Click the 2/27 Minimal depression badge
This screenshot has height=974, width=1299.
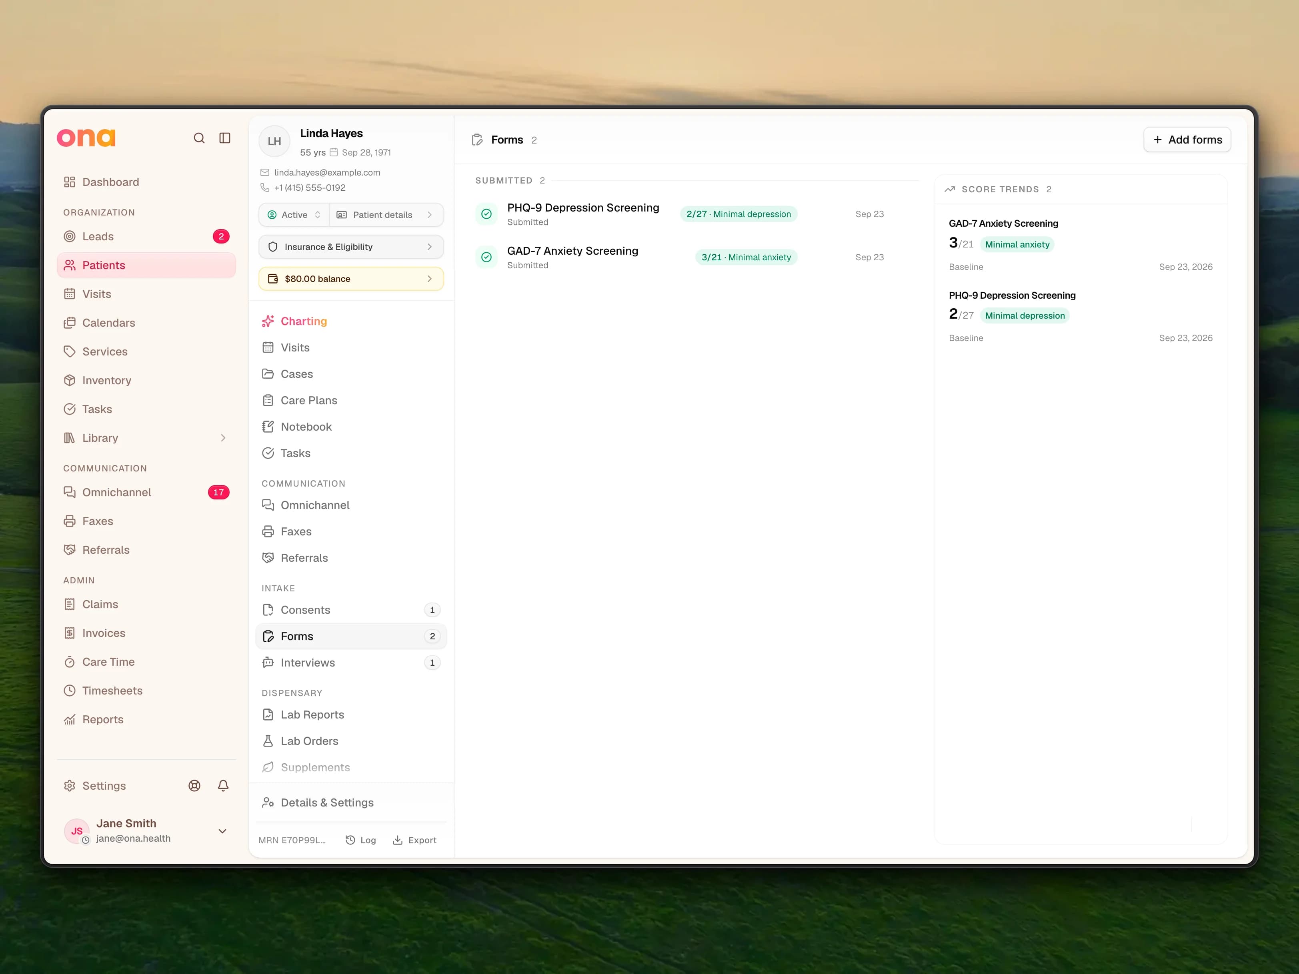[x=739, y=214]
